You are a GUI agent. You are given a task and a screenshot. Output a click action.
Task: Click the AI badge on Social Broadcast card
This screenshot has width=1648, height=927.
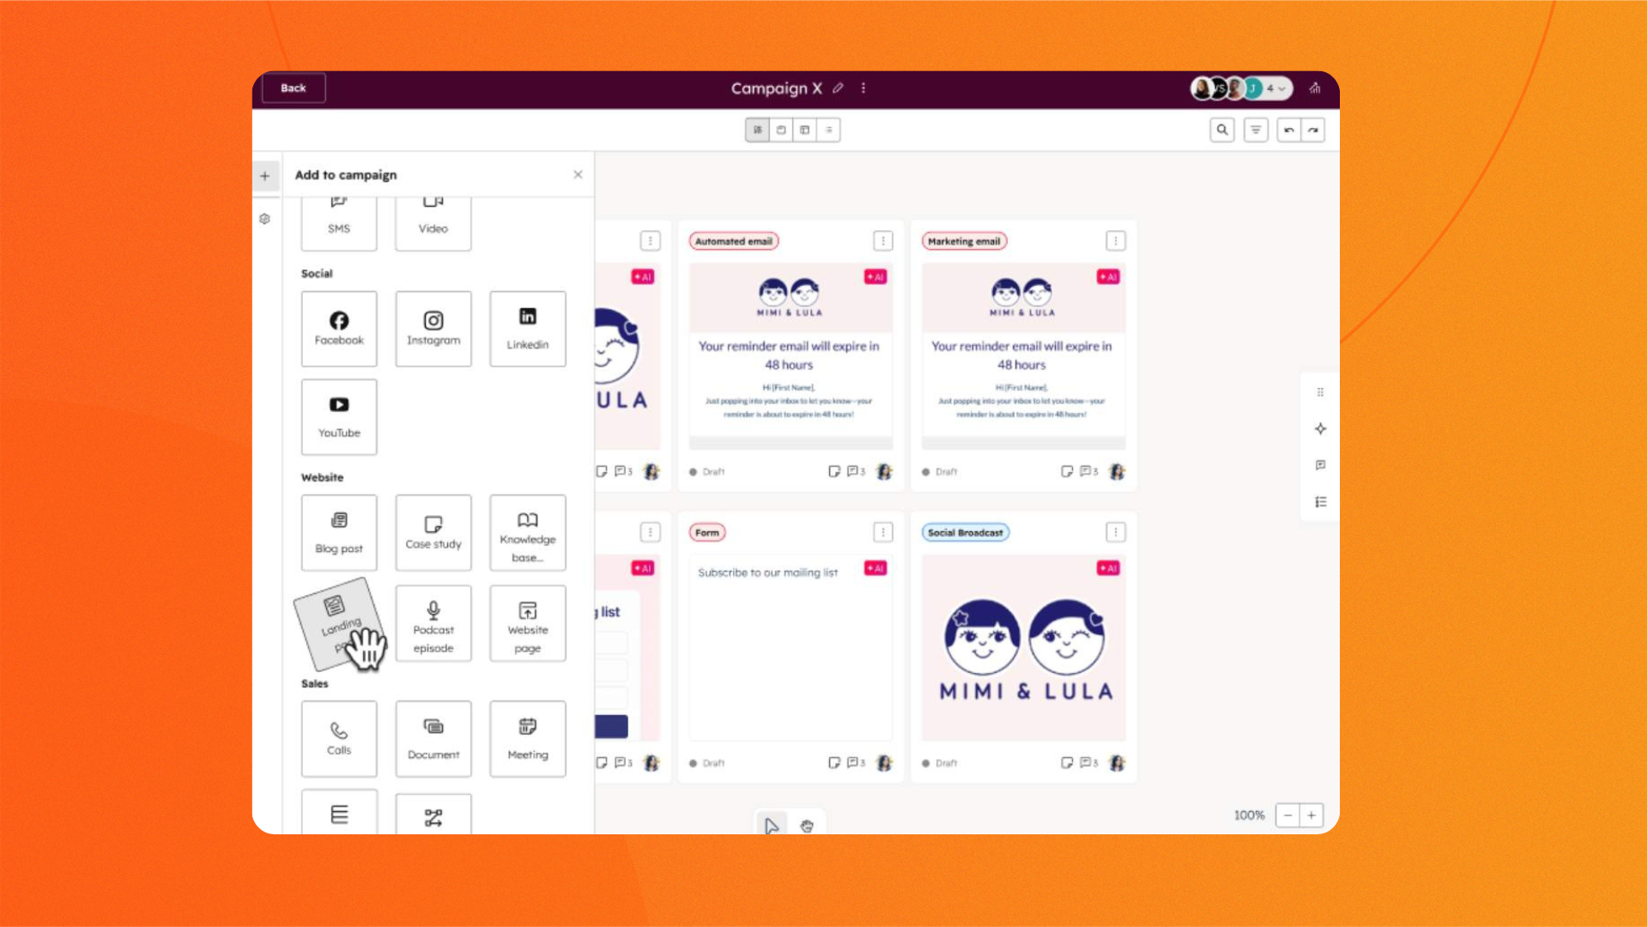pyautogui.click(x=1108, y=568)
